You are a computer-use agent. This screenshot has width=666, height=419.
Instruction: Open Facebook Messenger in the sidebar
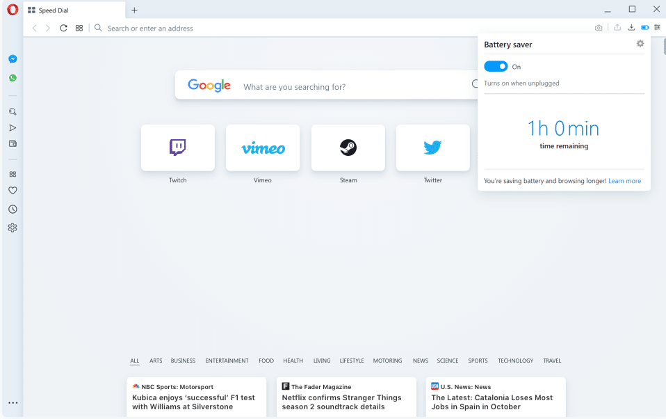[x=13, y=59]
